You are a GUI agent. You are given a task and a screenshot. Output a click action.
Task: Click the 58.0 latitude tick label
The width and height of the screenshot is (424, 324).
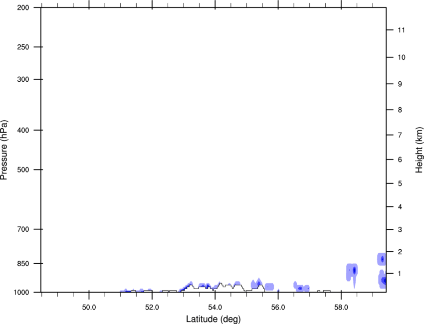click(x=341, y=308)
